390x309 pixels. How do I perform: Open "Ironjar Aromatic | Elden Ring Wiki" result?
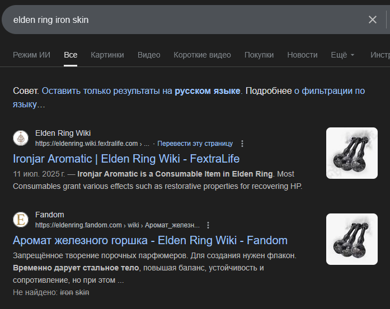pyautogui.click(x=126, y=159)
